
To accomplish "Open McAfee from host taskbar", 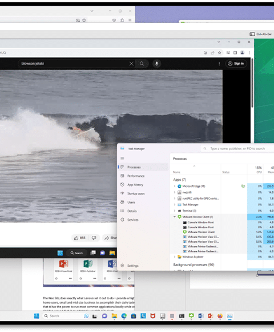I will tap(153, 316).
